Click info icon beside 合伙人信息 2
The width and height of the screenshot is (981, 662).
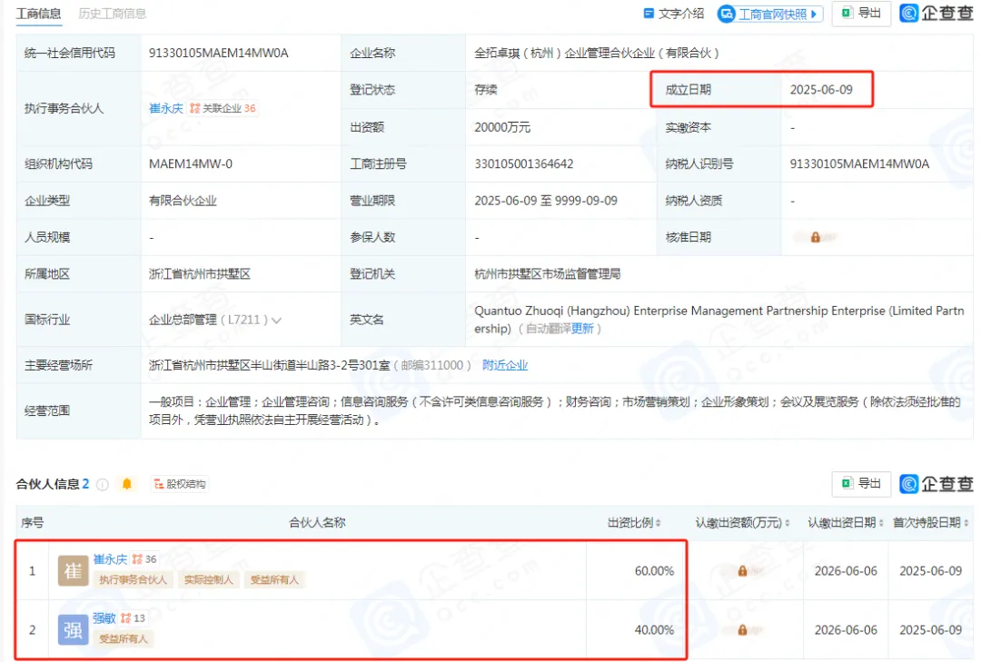coord(103,484)
